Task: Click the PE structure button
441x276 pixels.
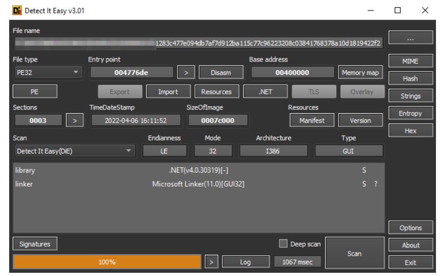Action: pyautogui.click(x=35, y=92)
